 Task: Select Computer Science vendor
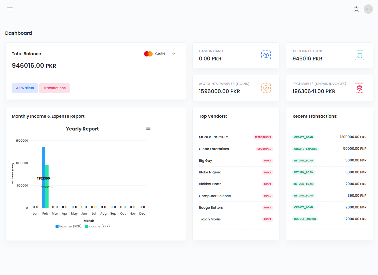(x=215, y=196)
